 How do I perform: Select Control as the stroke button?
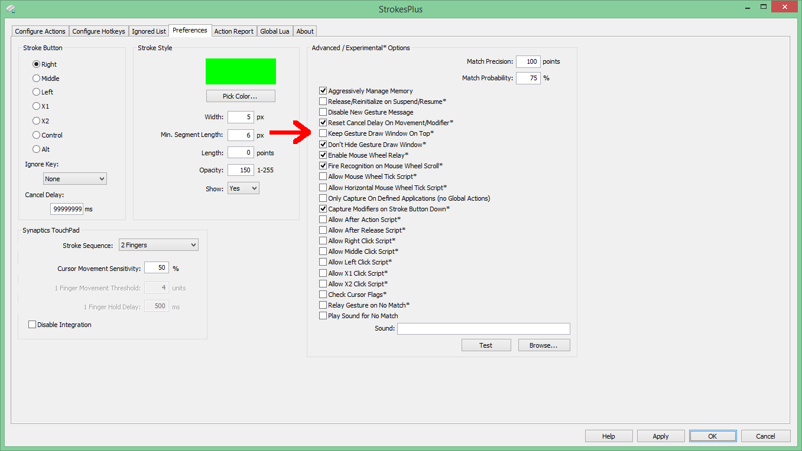(x=36, y=135)
